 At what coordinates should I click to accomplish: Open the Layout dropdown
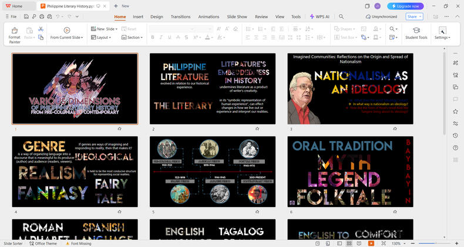tap(101, 38)
